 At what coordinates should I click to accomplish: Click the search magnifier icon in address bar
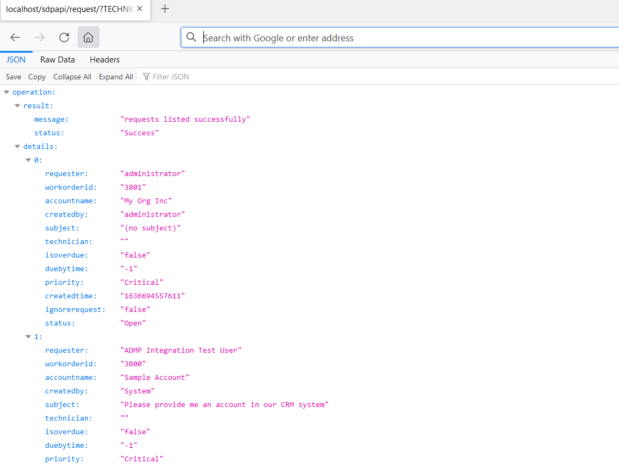[191, 37]
